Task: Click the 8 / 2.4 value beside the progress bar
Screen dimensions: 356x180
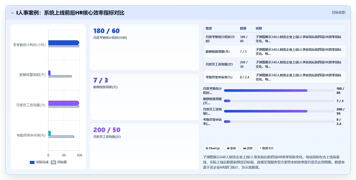Action: (x=339, y=122)
